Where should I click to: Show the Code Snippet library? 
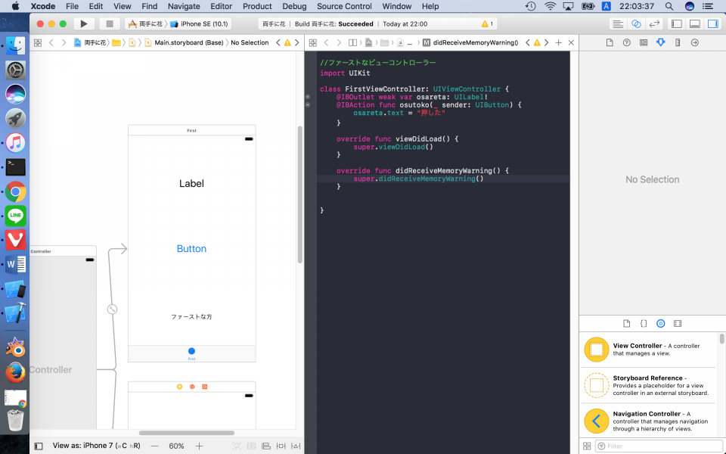(644, 323)
